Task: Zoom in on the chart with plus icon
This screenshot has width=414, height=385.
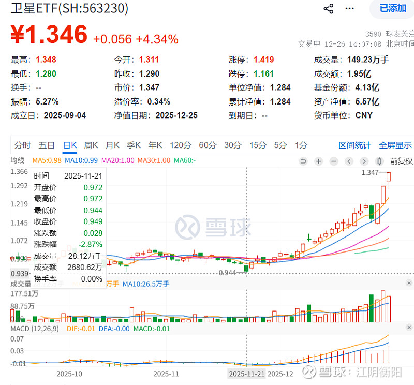Action: [x=318, y=161]
